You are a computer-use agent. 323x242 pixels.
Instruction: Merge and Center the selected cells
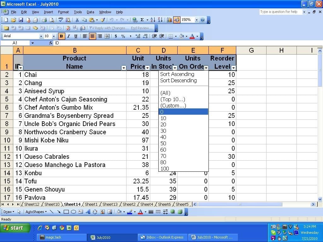coord(107,36)
